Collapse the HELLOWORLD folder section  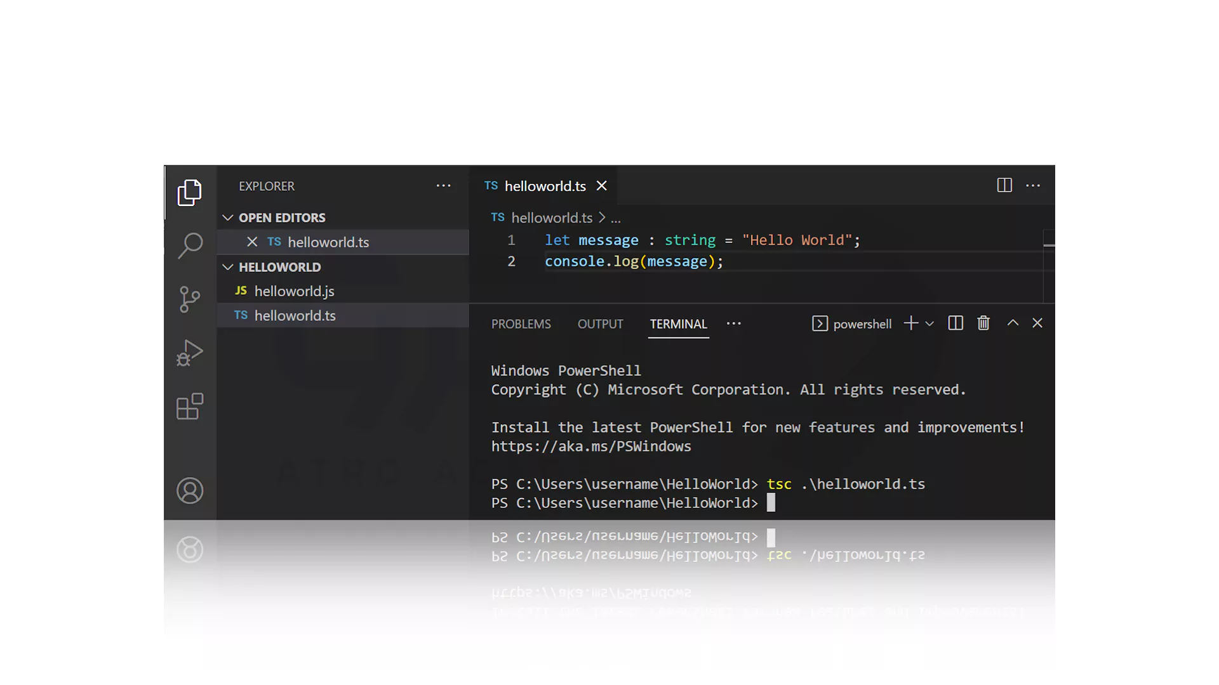coord(228,267)
